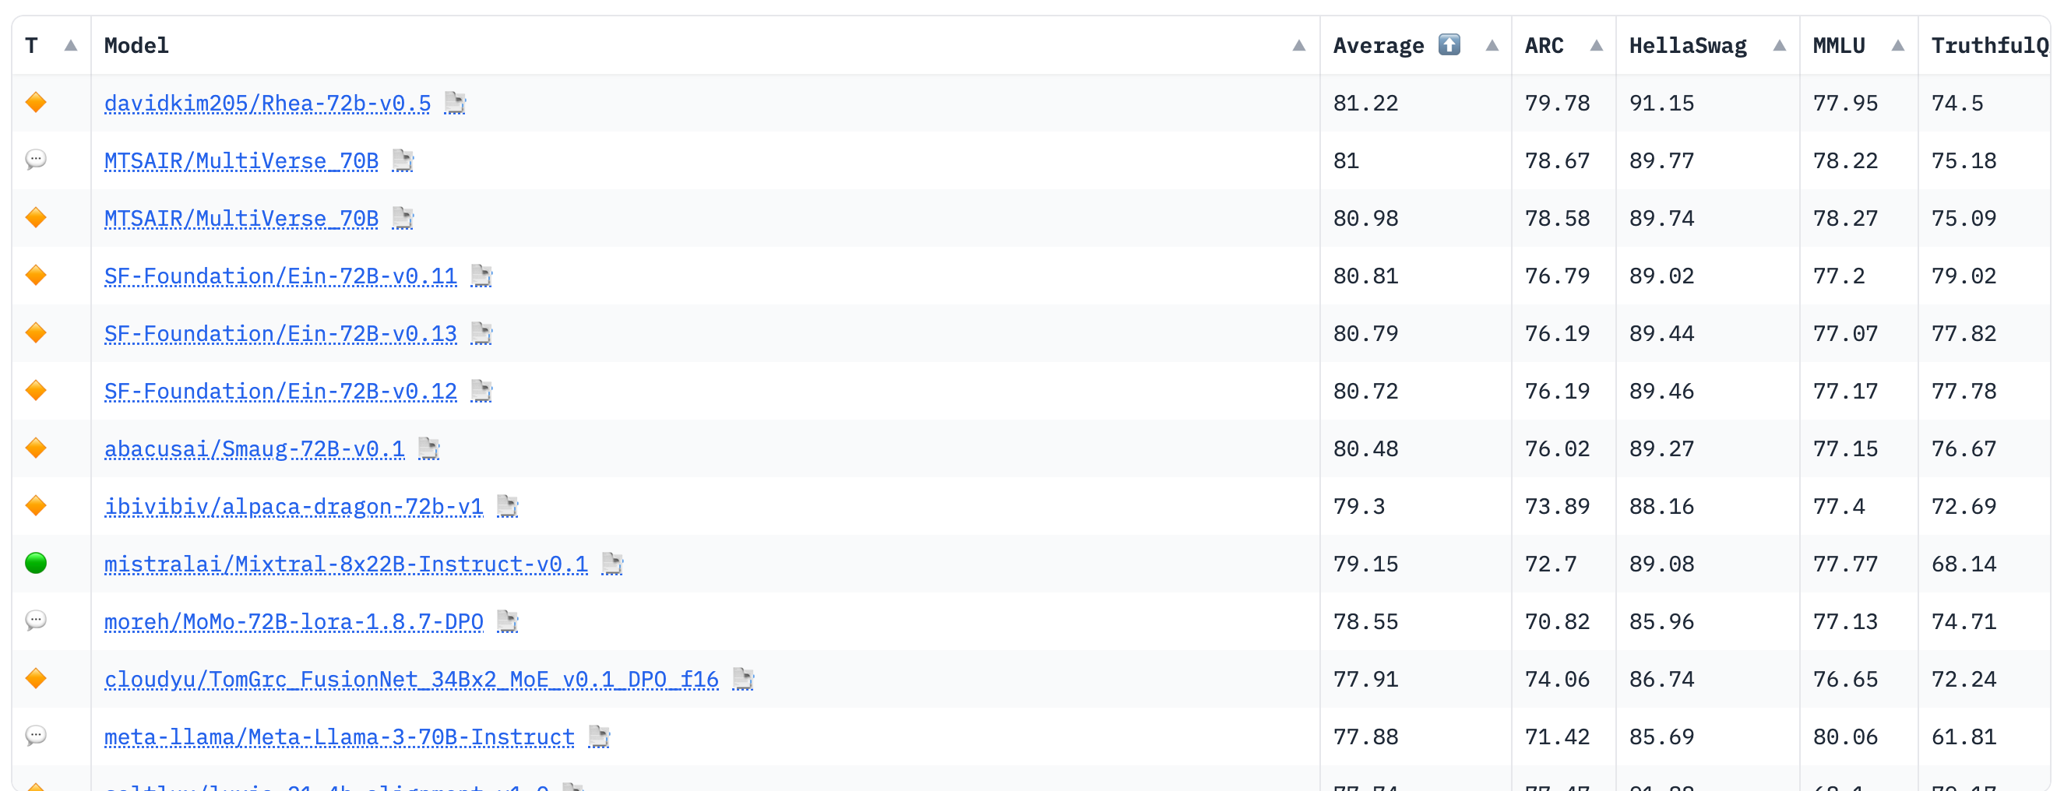Sort by MMLU column arrow
The width and height of the screenshot is (2064, 791).
(1897, 46)
